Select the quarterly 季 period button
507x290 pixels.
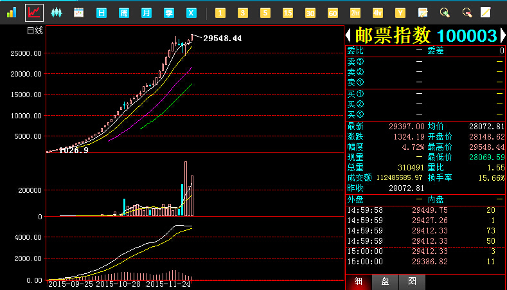point(169,12)
